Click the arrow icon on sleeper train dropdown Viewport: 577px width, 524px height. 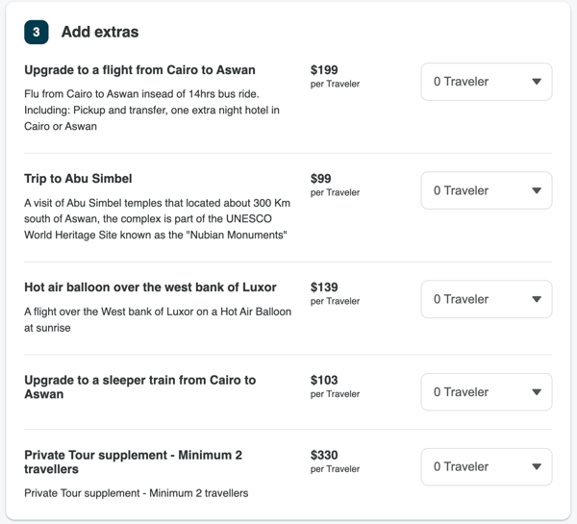tap(537, 392)
